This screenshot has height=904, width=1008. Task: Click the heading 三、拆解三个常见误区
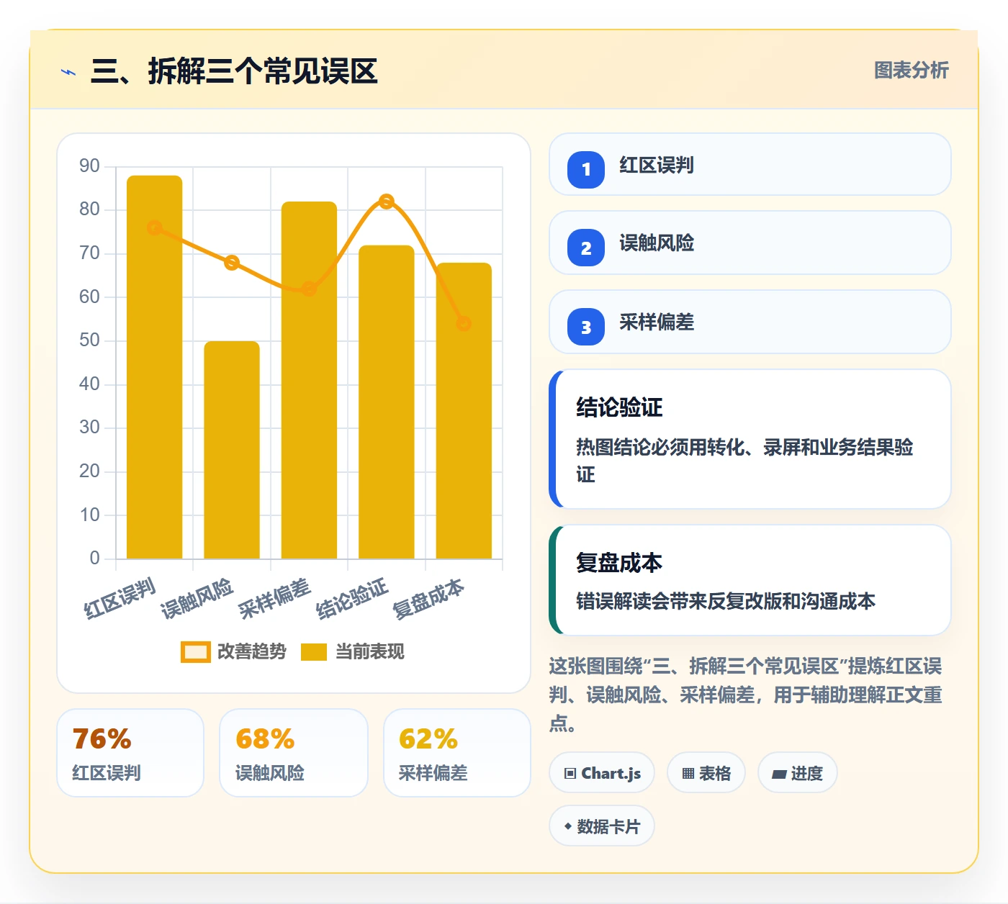[234, 71]
